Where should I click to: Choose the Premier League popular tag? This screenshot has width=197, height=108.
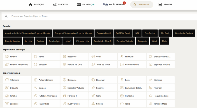click(12, 41)
